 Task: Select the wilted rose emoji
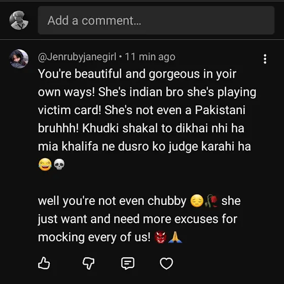[x=211, y=201]
